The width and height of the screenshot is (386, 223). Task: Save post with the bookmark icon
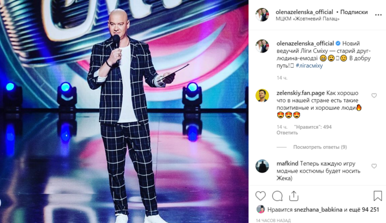point(378,196)
